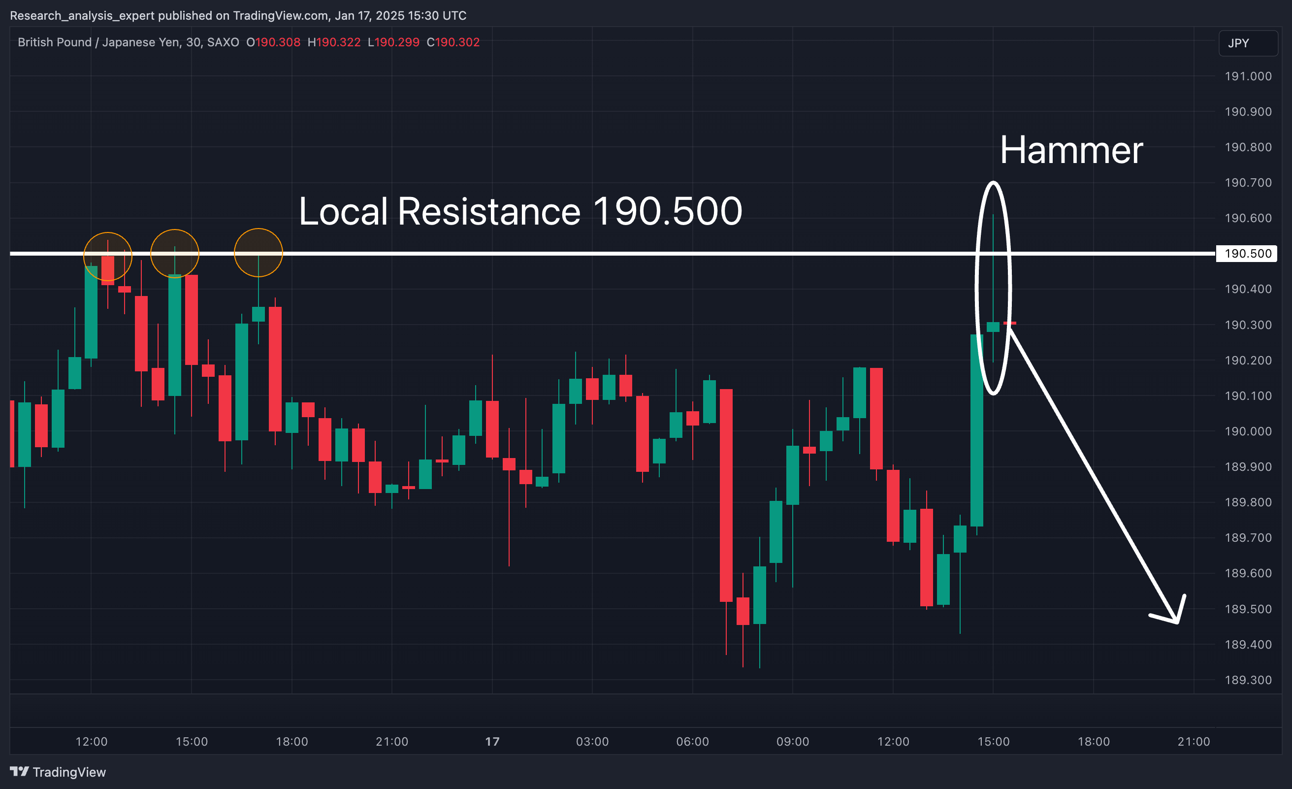Click the closing price value C190.302
The height and width of the screenshot is (789, 1292).
point(453,42)
